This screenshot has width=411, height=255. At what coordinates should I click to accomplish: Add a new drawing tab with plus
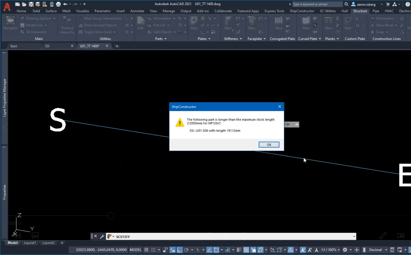click(x=117, y=46)
